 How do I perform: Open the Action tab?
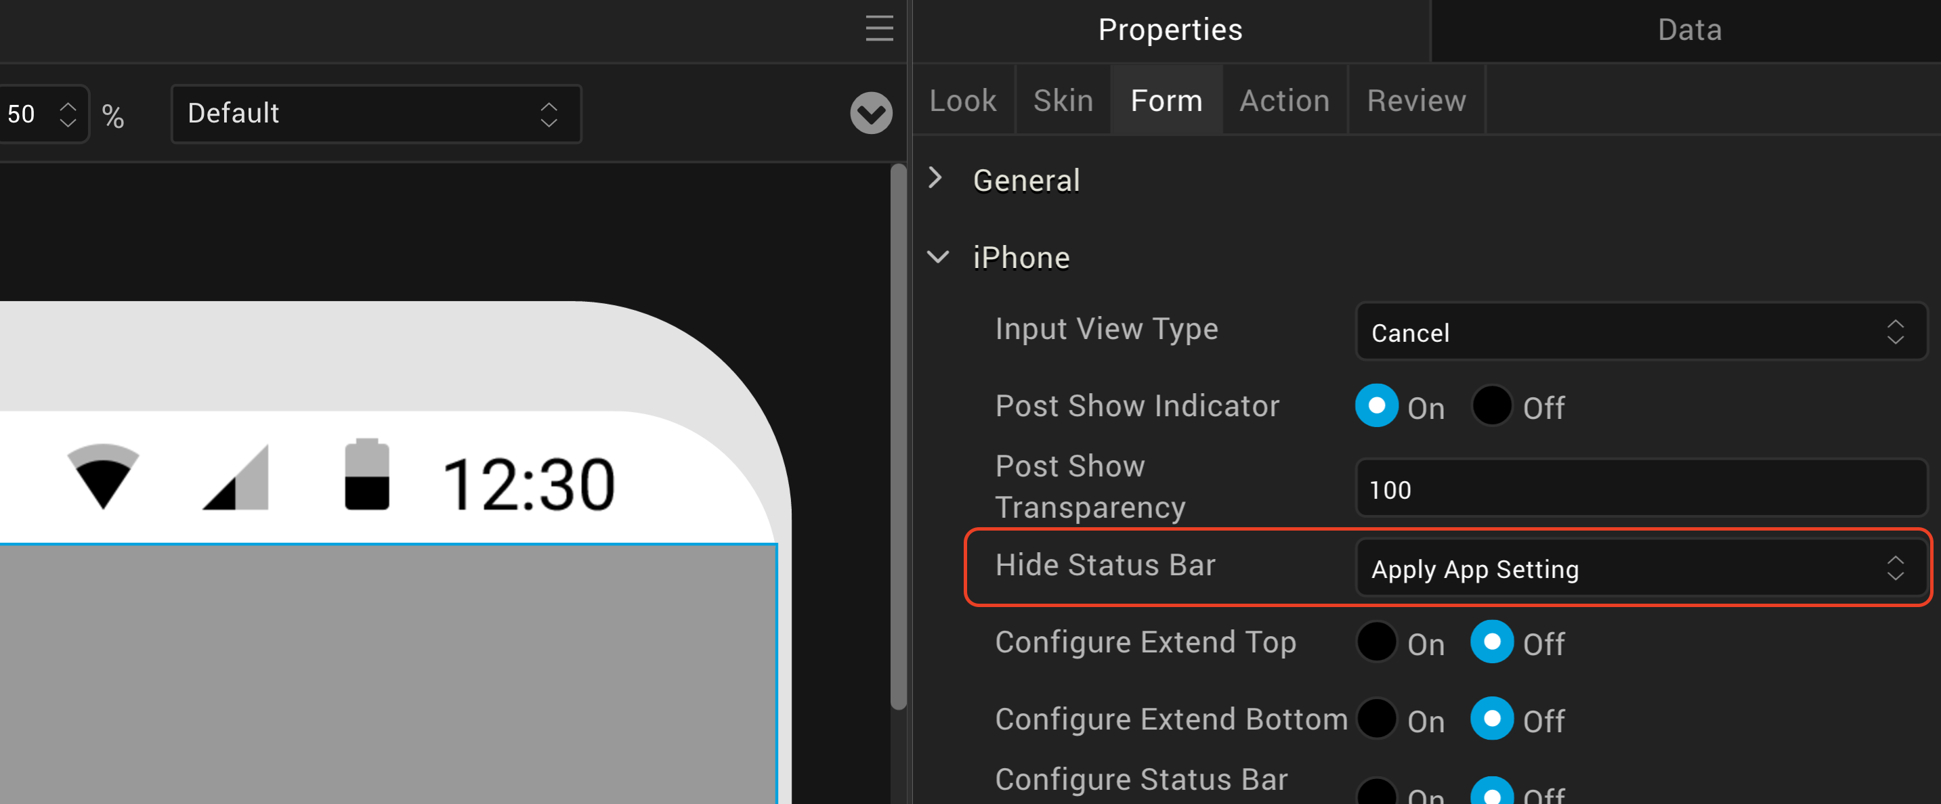(1283, 99)
